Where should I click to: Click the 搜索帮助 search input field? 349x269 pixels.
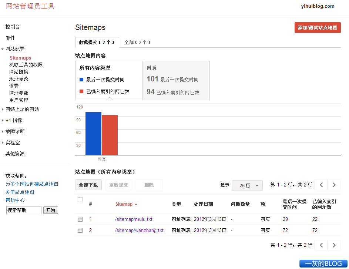(23, 210)
